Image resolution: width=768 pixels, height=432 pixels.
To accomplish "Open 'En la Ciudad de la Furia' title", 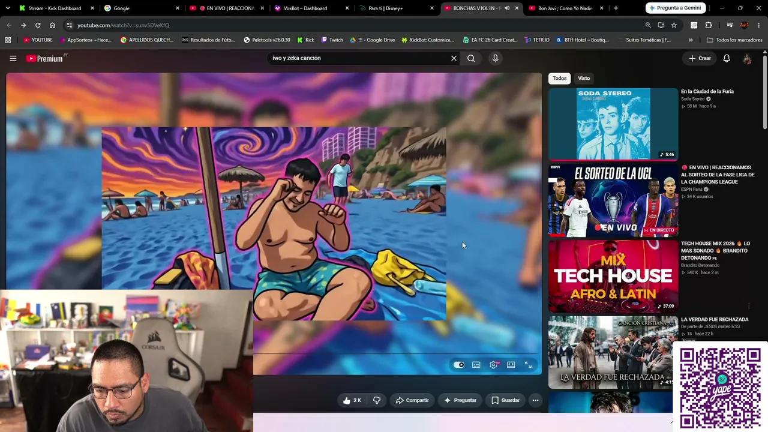I will click(707, 92).
